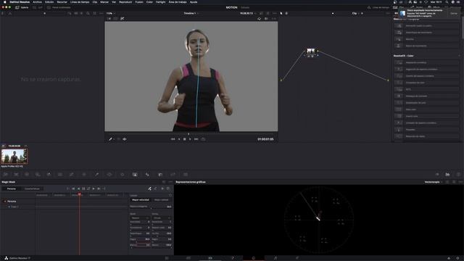
Task: Stop viewer playback
Action: pos(184,139)
